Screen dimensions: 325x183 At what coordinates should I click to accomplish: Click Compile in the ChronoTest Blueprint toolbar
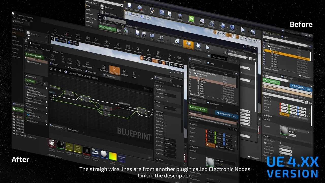click(52, 57)
